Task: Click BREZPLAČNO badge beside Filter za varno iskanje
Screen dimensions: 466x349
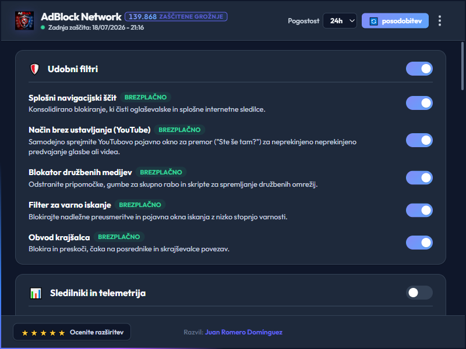Action: point(140,205)
